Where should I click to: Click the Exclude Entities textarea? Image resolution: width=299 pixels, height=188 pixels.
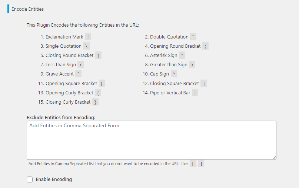tap(152, 140)
